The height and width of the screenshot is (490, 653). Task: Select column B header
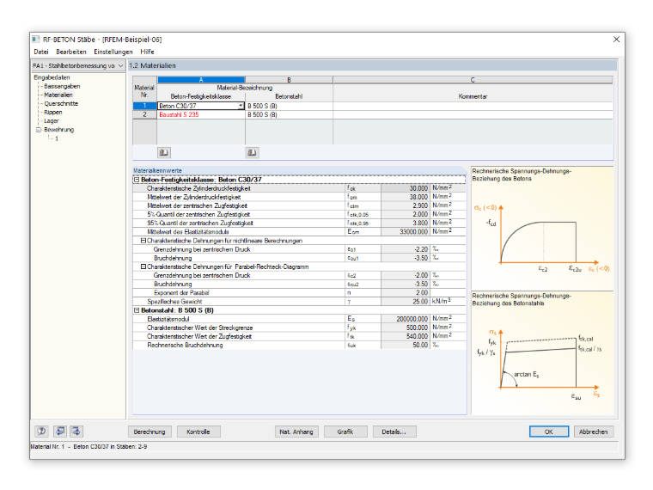tap(289, 80)
